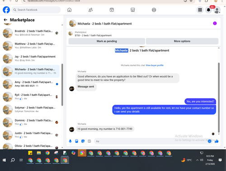Attach a file with the photo icon
The width and height of the screenshot is (226, 171).
click(76, 141)
